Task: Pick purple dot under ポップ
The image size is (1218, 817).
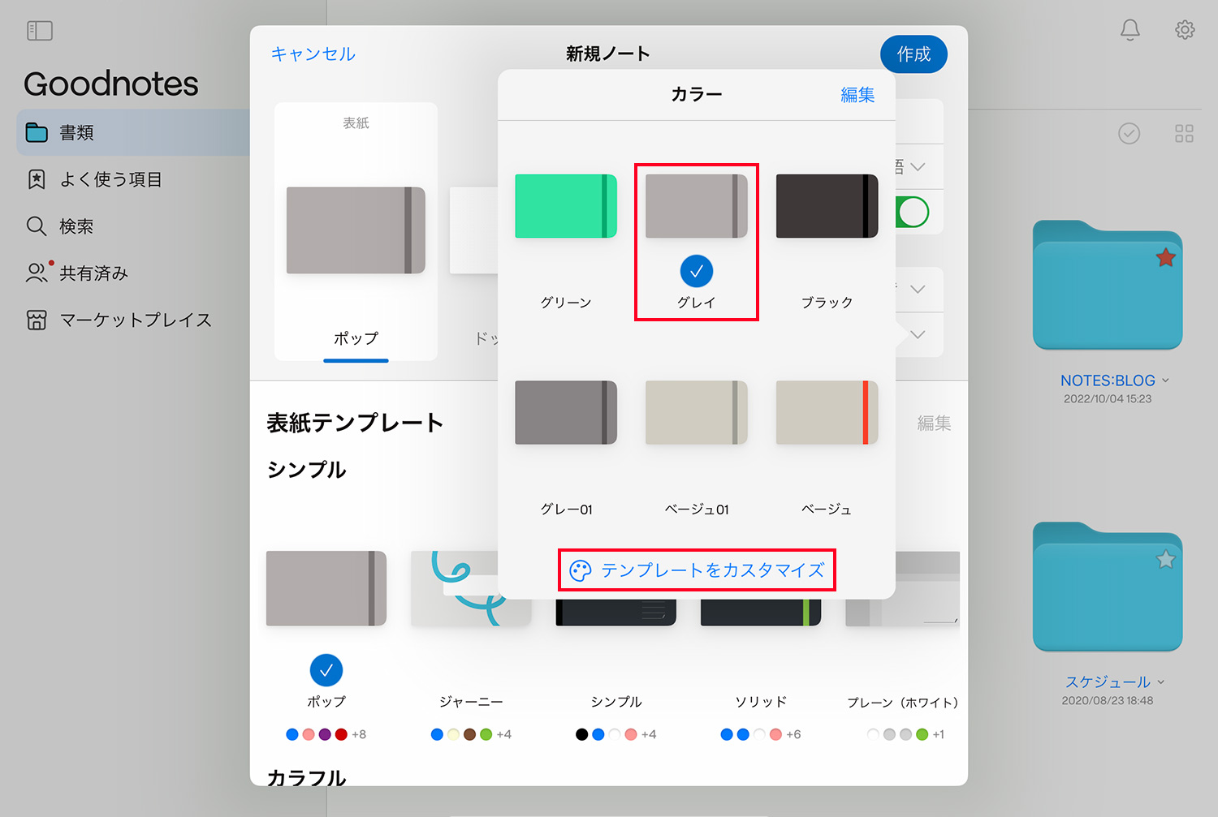Action: [325, 734]
